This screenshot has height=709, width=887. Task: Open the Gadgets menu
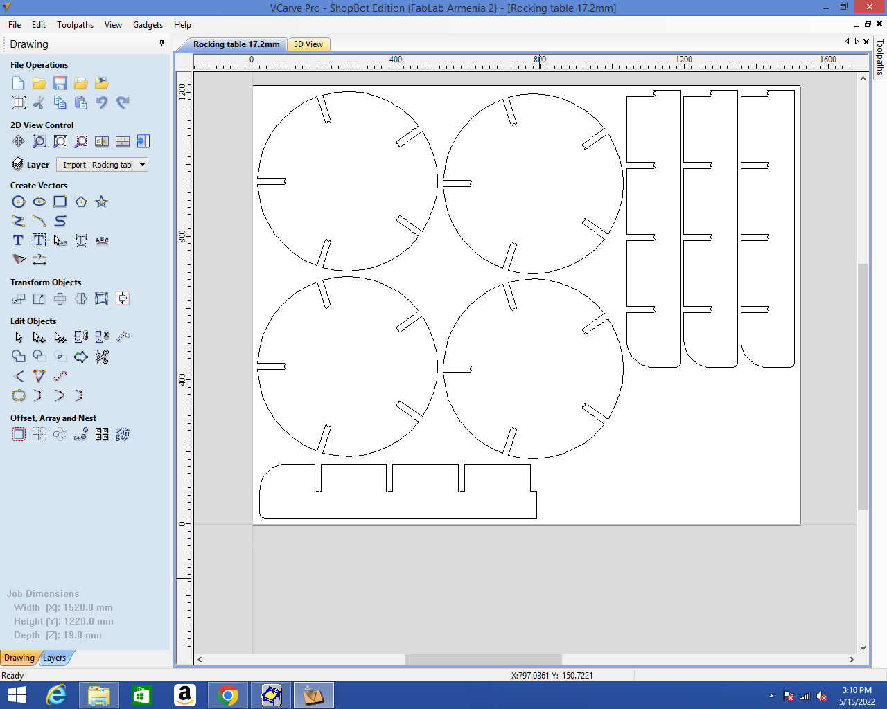coord(148,24)
